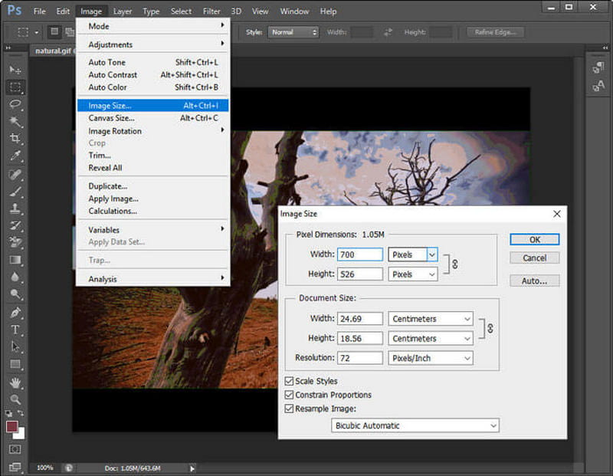Image resolution: width=613 pixels, height=476 pixels.
Task: Select the Horizontal Type tool
Action: [x=15, y=330]
